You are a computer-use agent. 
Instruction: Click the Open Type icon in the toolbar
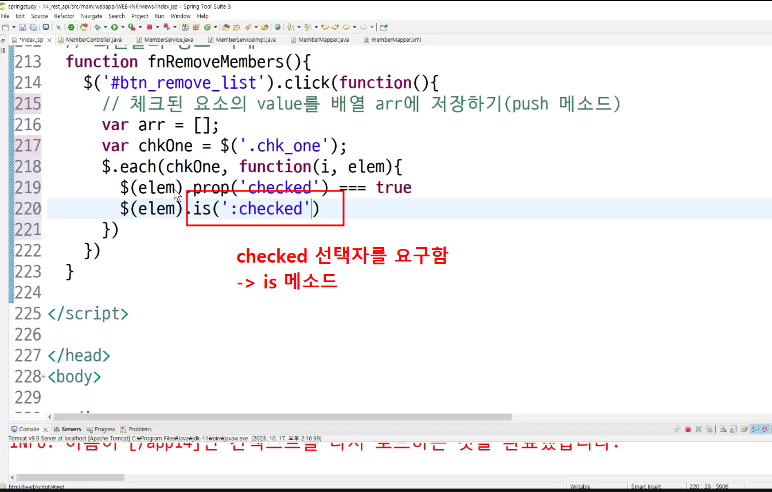[x=226, y=27]
